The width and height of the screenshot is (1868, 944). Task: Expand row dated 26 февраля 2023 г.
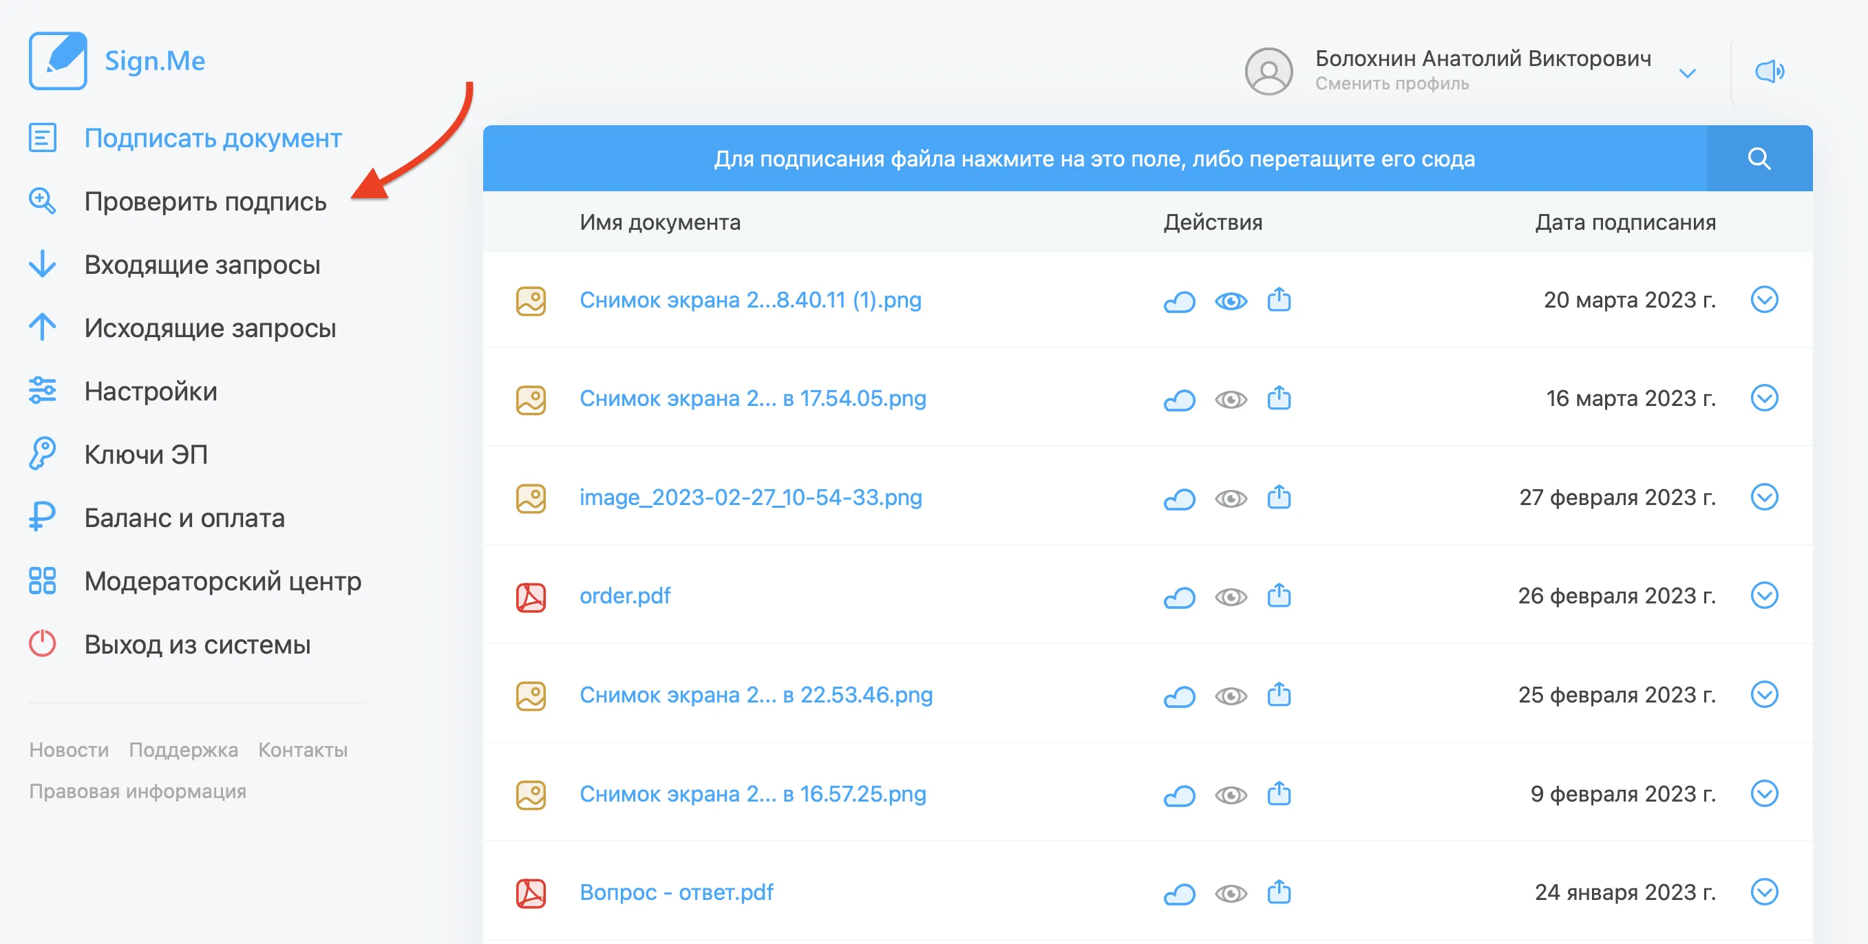pyautogui.click(x=1764, y=596)
